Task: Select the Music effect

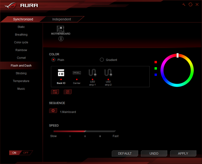Action: [21, 89]
